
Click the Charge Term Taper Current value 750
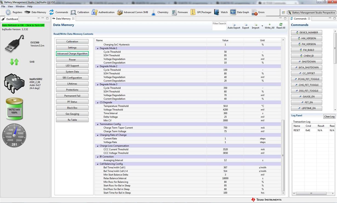[225, 128]
